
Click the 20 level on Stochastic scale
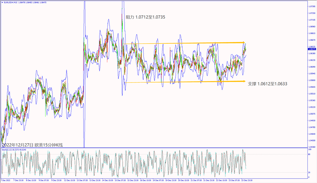[310, 172]
